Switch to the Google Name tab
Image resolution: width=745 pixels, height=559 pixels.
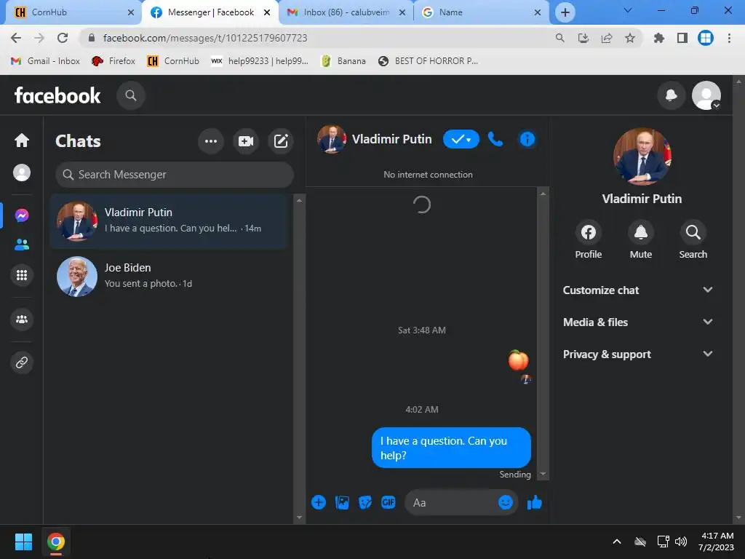(482, 12)
